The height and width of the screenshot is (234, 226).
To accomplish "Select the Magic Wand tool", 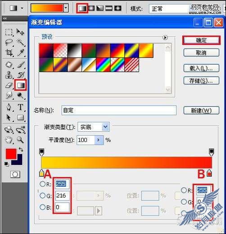I will tap(20, 42).
